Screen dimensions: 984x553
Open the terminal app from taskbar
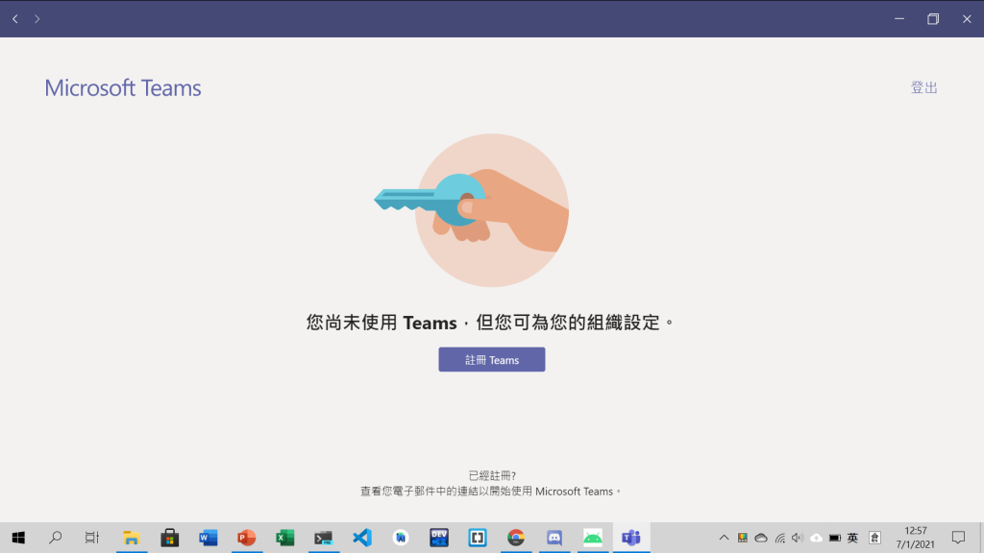[x=323, y=538]
